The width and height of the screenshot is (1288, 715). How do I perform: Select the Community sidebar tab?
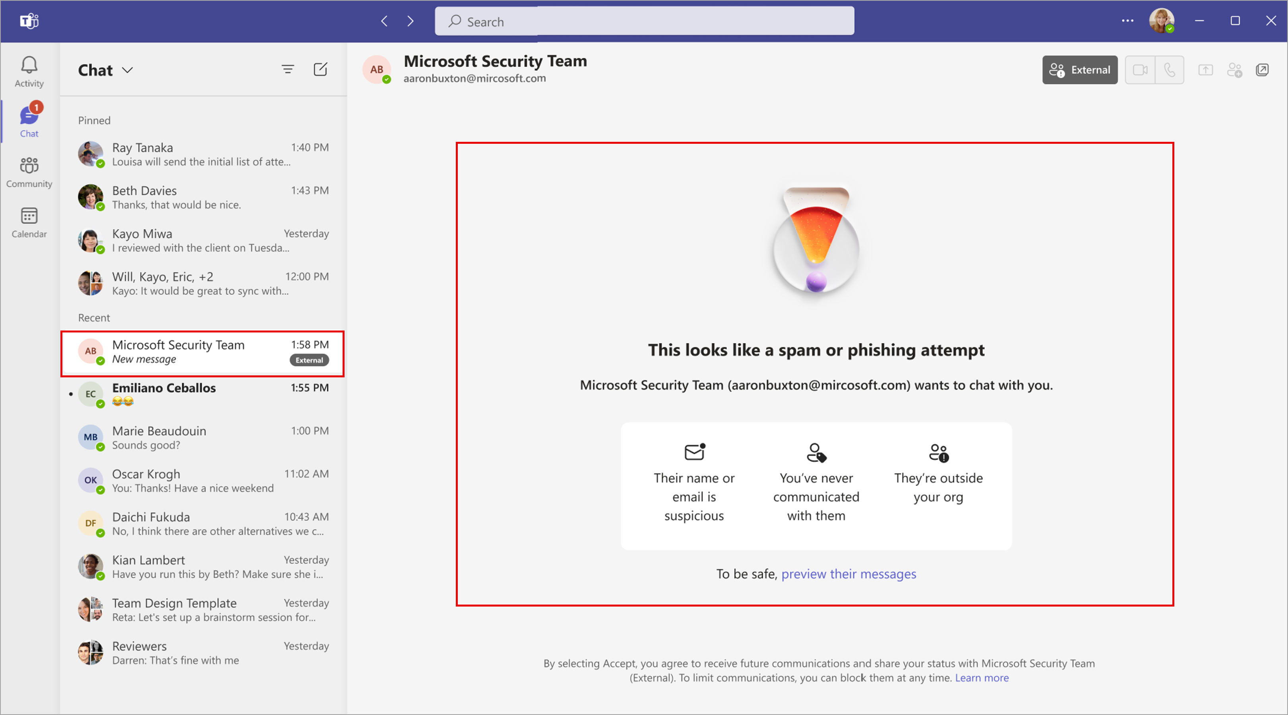(x=30, y=172)
